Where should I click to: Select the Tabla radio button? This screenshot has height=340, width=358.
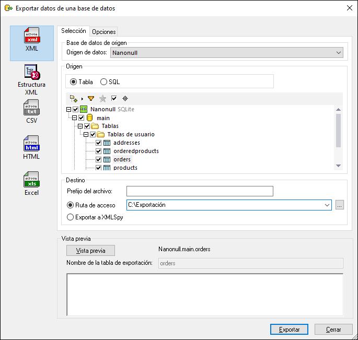pyautogui.click(x=73, y=81)
